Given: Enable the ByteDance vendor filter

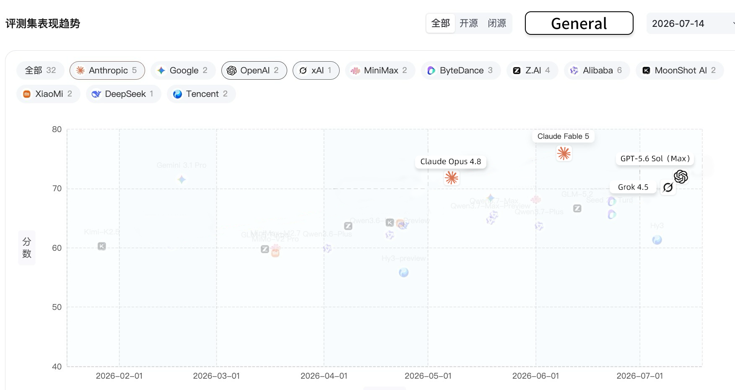Looking at the screenshot, I should coord(461,70).
